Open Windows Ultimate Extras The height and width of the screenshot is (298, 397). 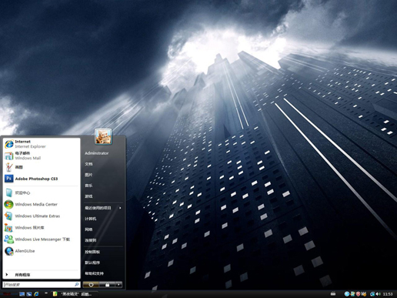[42, 216]
